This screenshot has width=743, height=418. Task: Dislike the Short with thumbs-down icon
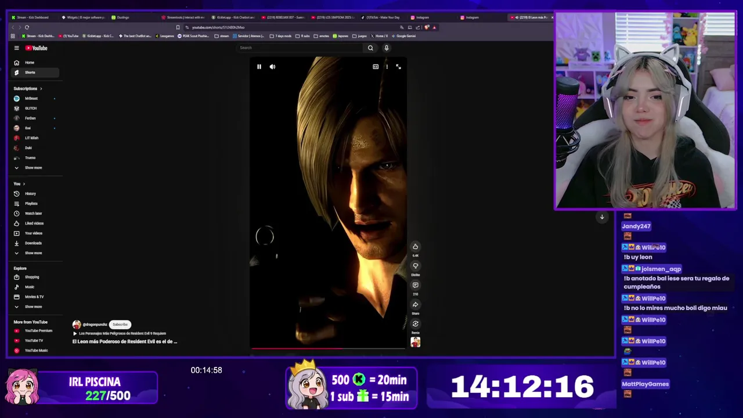pyautogui.click(x=415, y=266)
